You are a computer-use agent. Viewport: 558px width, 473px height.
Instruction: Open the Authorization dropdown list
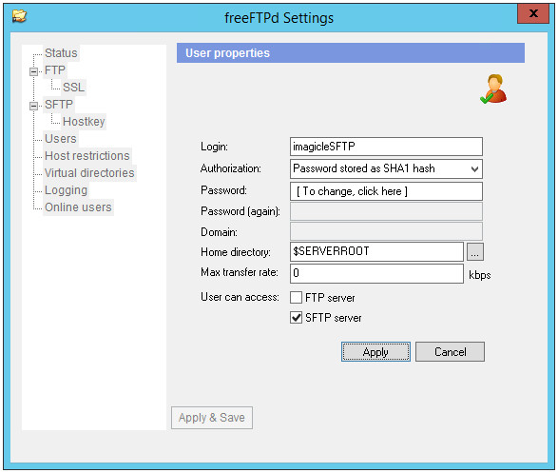coord(386,168)
